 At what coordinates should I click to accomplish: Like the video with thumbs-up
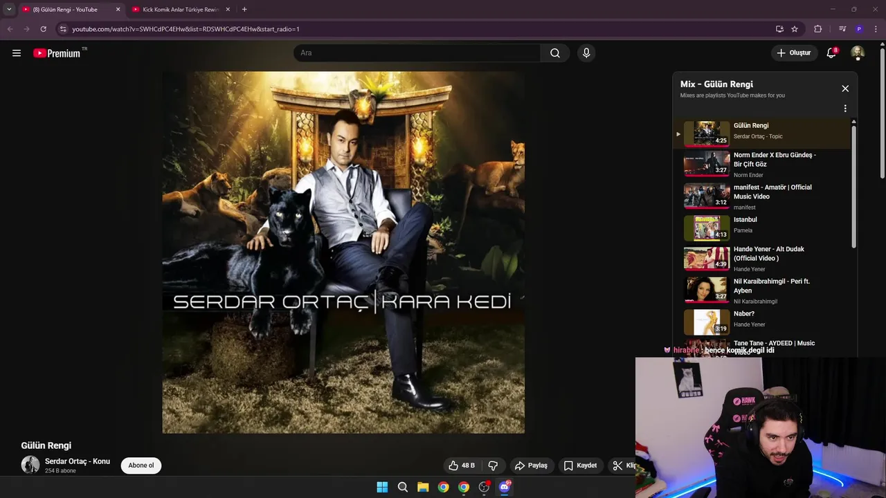462,465
